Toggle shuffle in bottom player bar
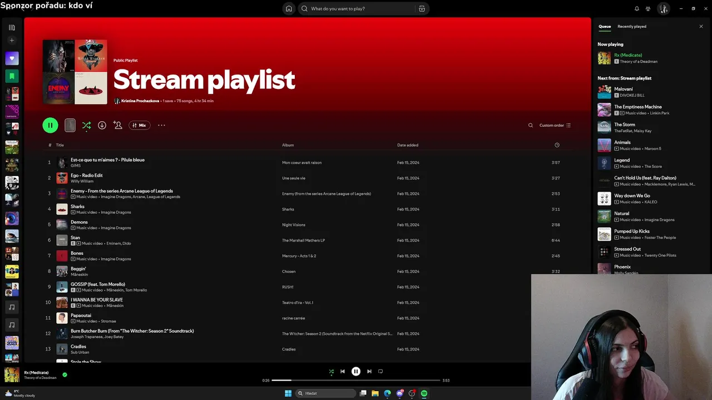This screenshot has height=400, width=712. (x=332, y=372)
